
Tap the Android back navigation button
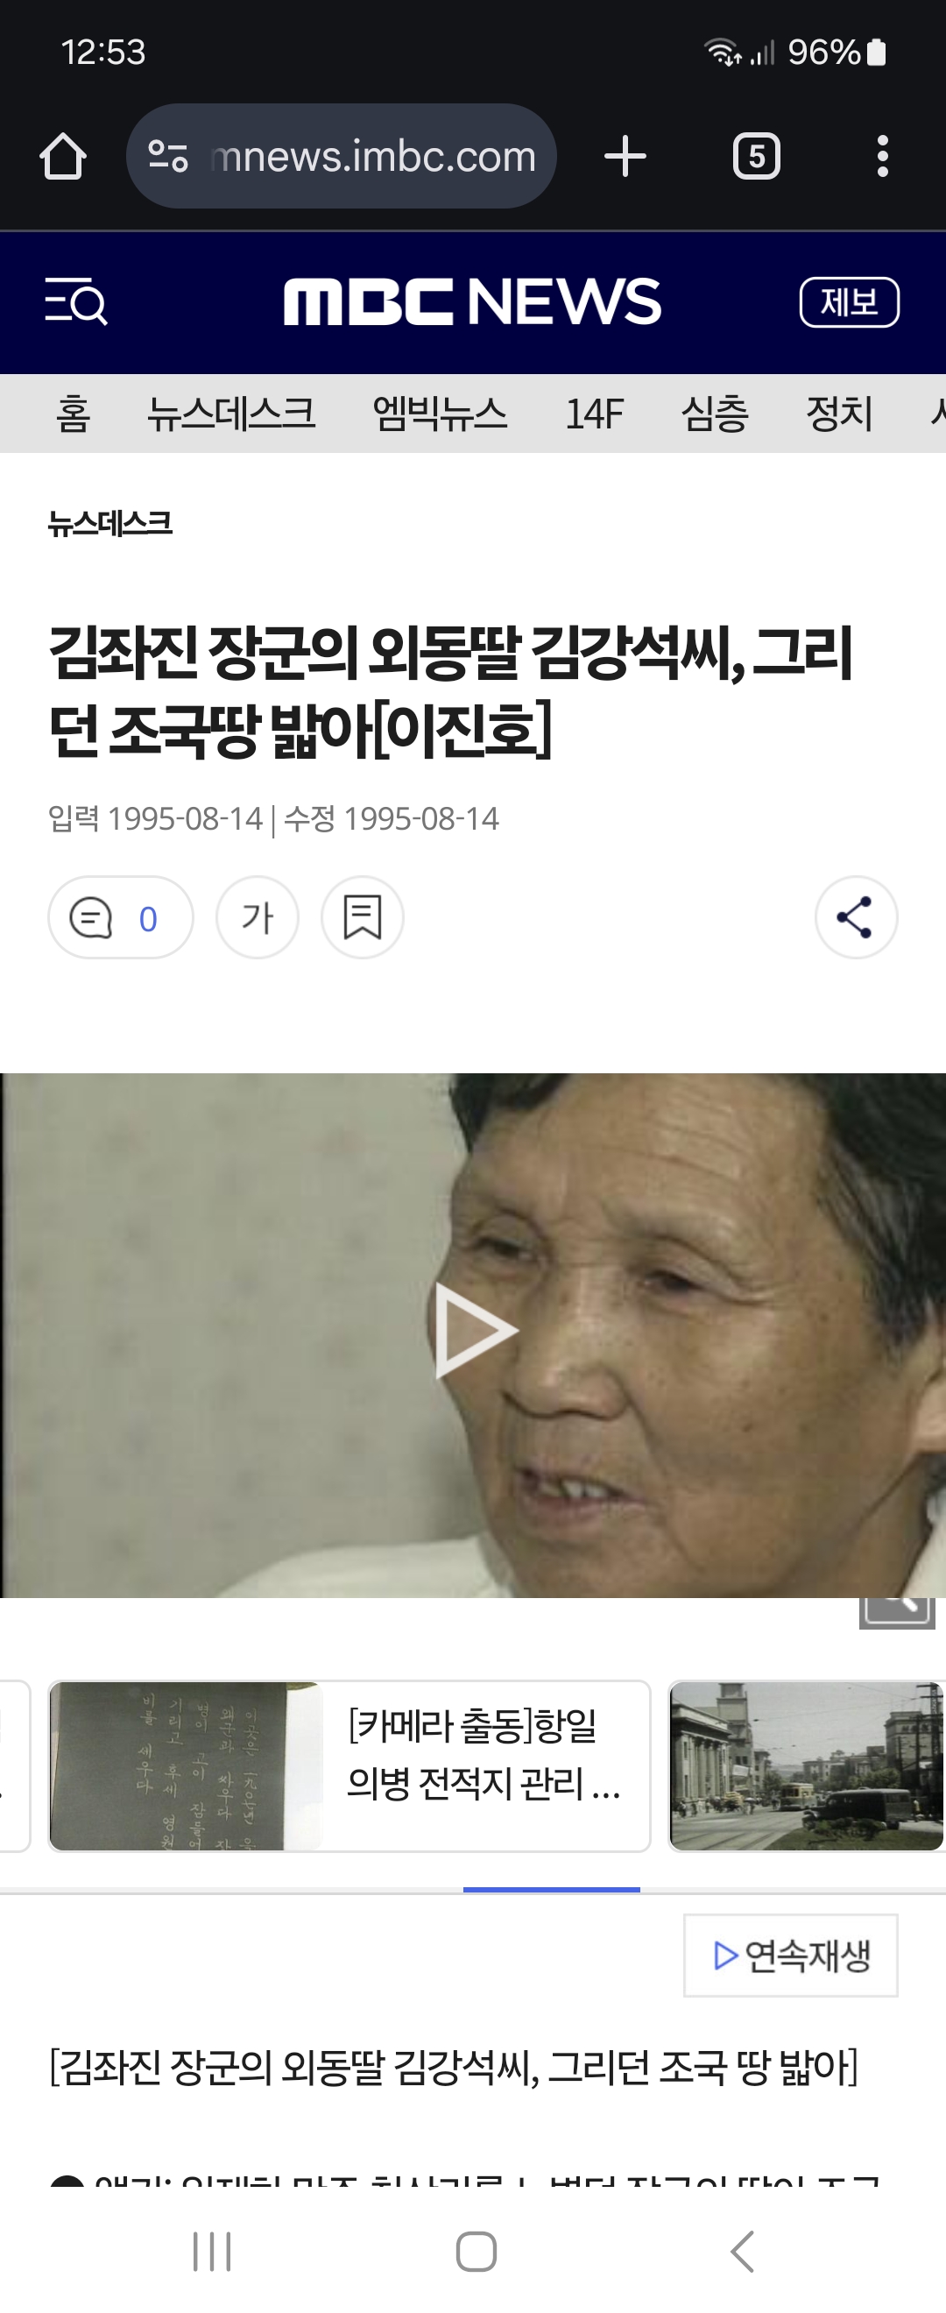[x=742, y=2251]
